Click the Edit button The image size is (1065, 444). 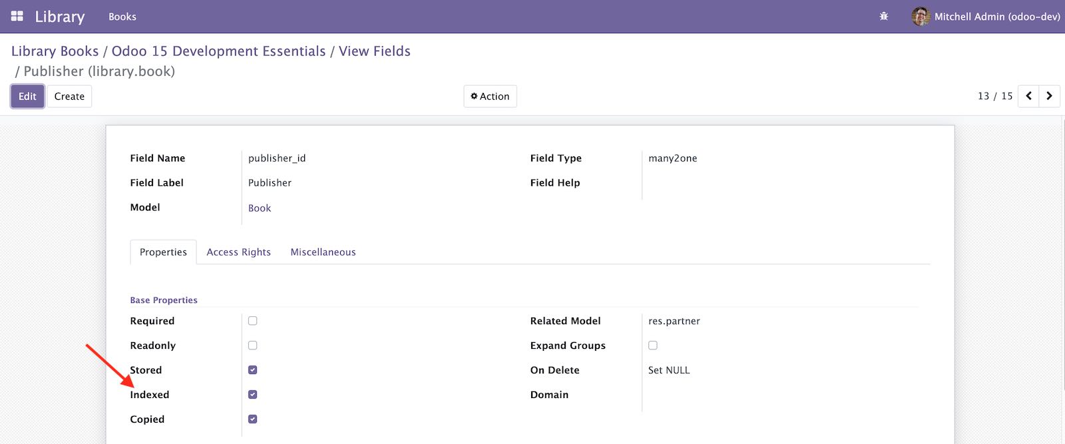point(27,96)
